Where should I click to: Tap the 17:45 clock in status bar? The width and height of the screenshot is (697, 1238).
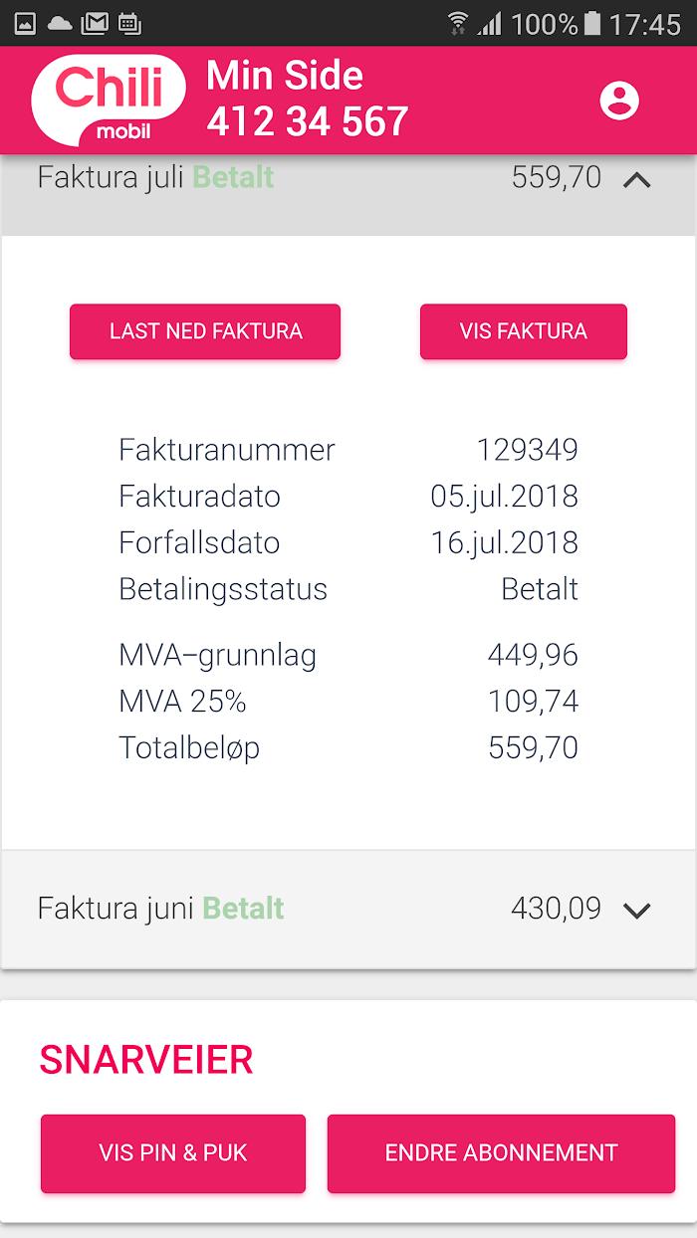pyautogui.click(x=644, y=24)
